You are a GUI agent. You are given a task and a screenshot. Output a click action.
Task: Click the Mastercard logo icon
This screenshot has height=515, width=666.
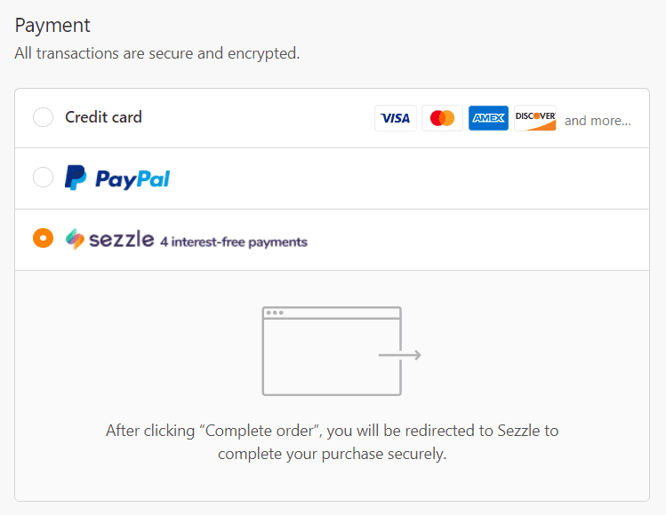442,118
